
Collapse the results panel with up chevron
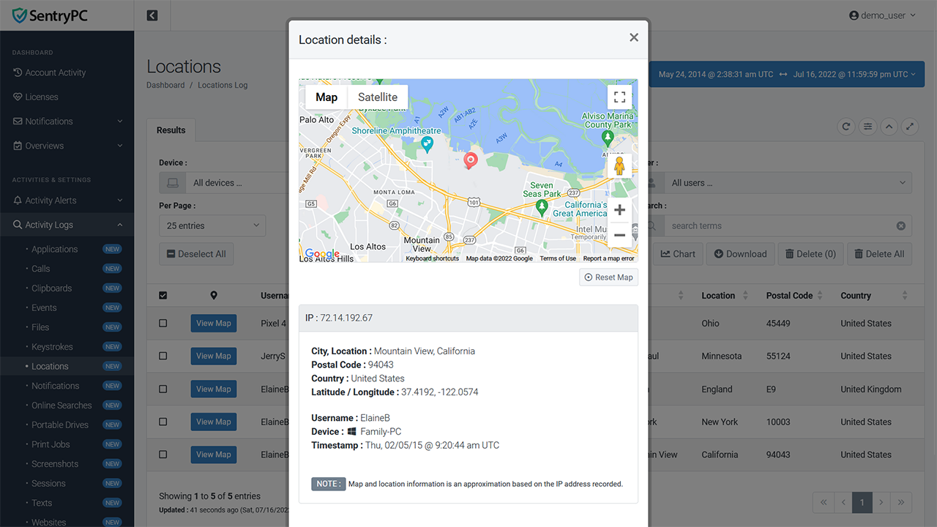point(889,127)
